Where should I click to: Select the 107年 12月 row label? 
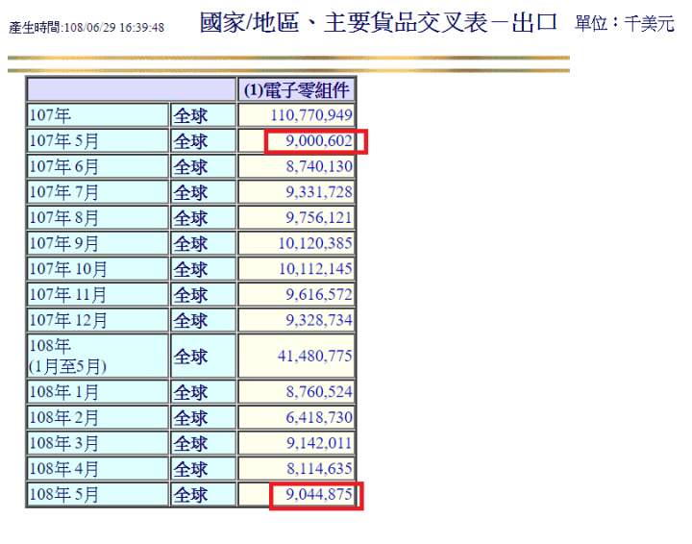tap(68, 320)
